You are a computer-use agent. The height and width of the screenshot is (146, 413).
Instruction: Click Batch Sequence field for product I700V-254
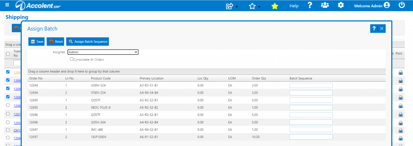pos(311,93)
